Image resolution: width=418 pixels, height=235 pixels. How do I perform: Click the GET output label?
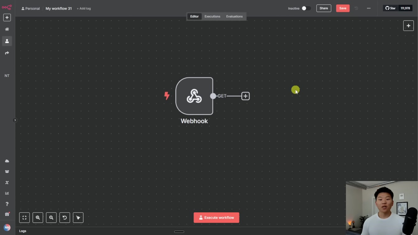[x=222, y=96]
